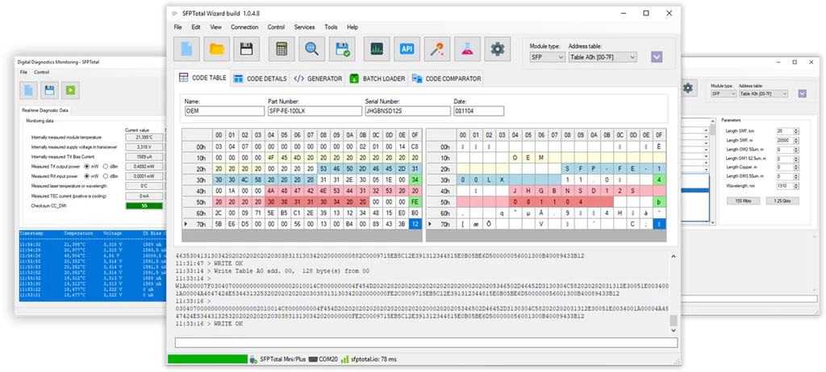Click the Name field containing OEM
Viewport: 826px width, 372px height.
[x=224, y=111]
